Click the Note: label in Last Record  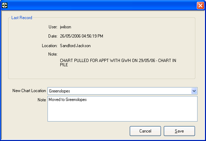(53, 54)
